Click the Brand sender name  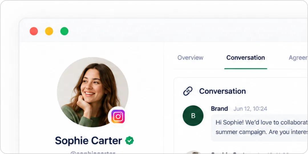click(219, 109)
